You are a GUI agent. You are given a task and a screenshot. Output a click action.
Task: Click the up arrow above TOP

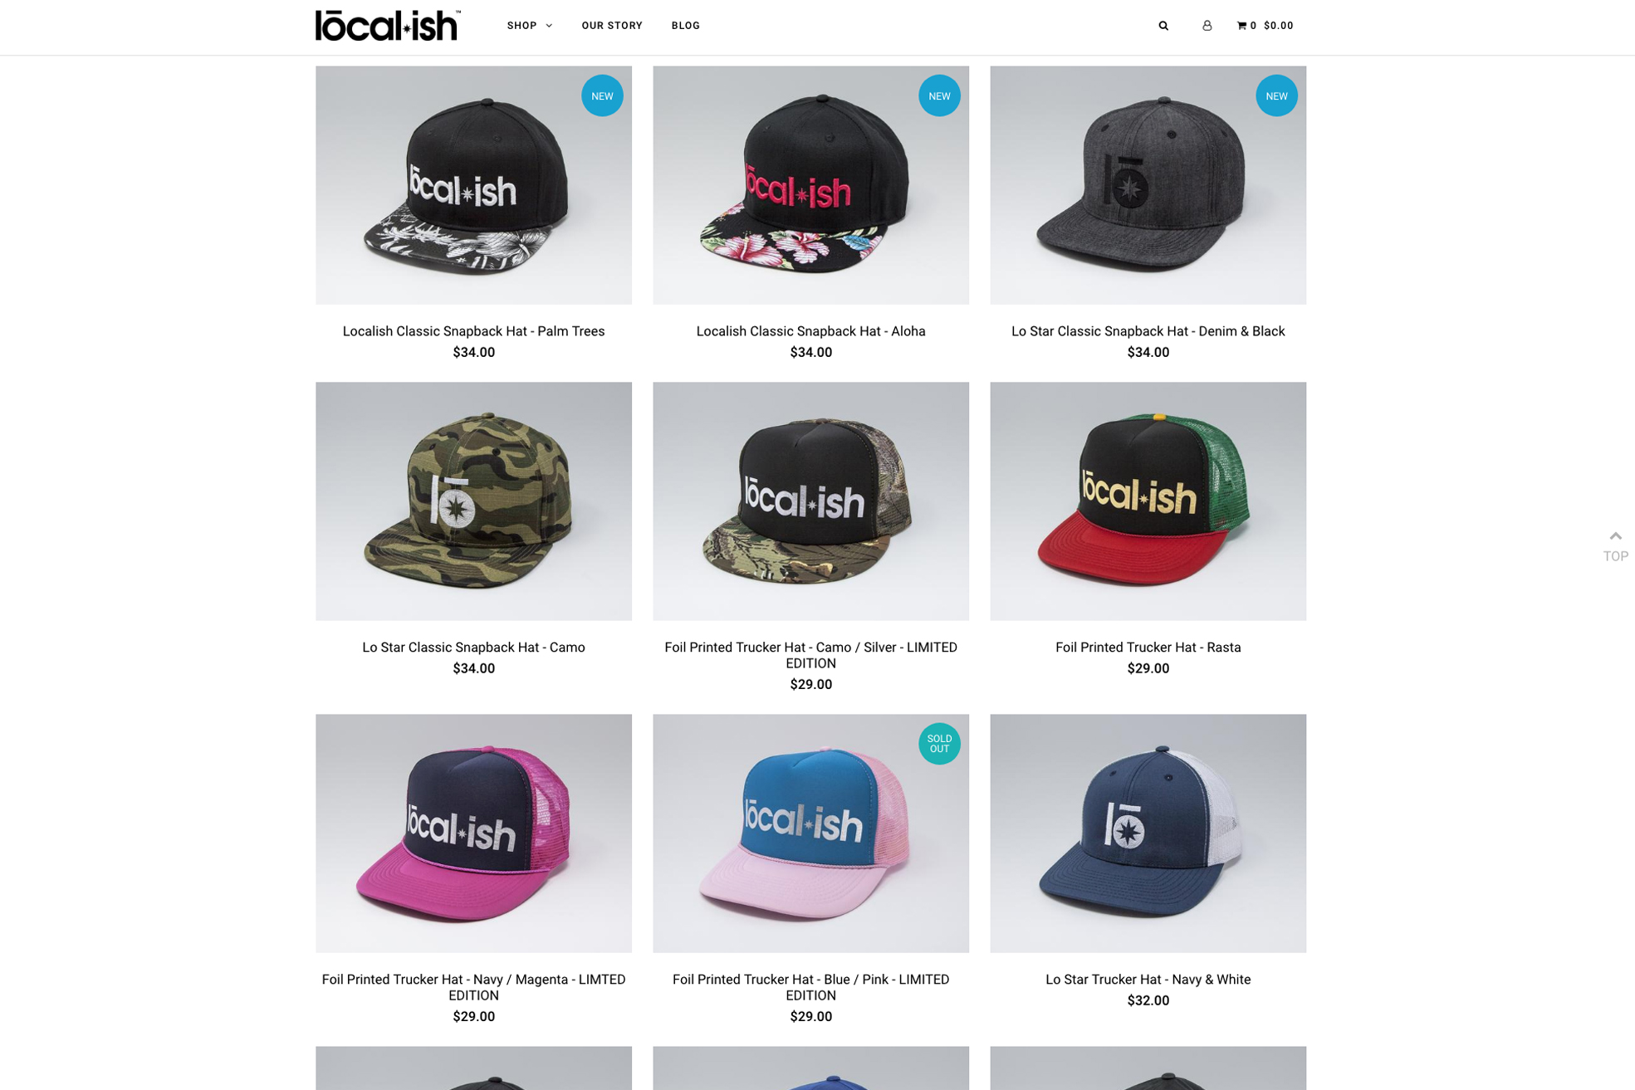coord(1615,536)
